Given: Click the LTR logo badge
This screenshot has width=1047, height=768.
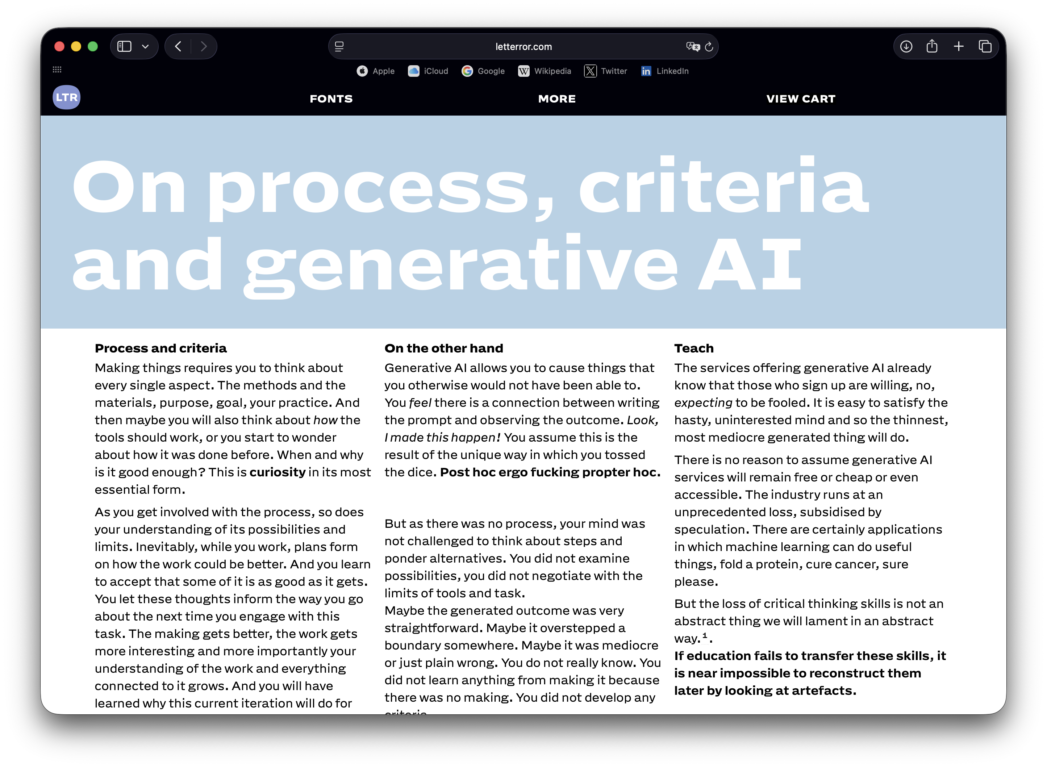Looking at the screenshot, I should tap(67, 97).
